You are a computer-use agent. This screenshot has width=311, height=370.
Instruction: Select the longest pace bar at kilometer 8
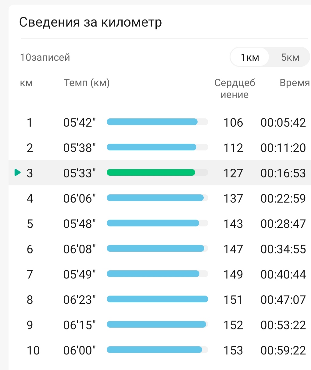click(x=157, y=299)
